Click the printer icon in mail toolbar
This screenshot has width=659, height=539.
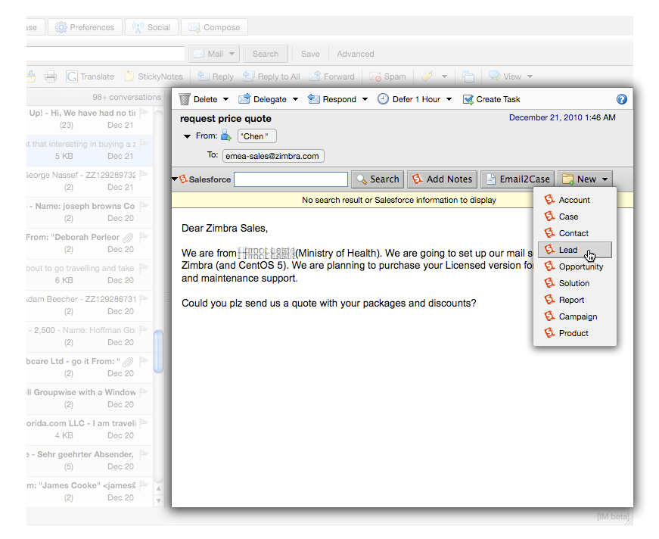point(51,76)
